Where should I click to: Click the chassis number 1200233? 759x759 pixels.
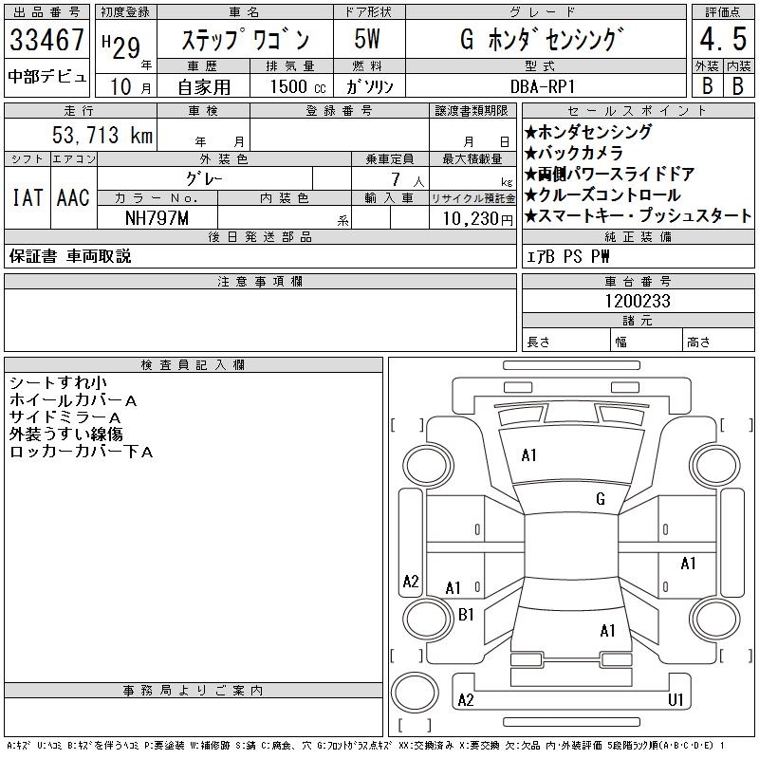pyautogui.click(x=638, y=301)
